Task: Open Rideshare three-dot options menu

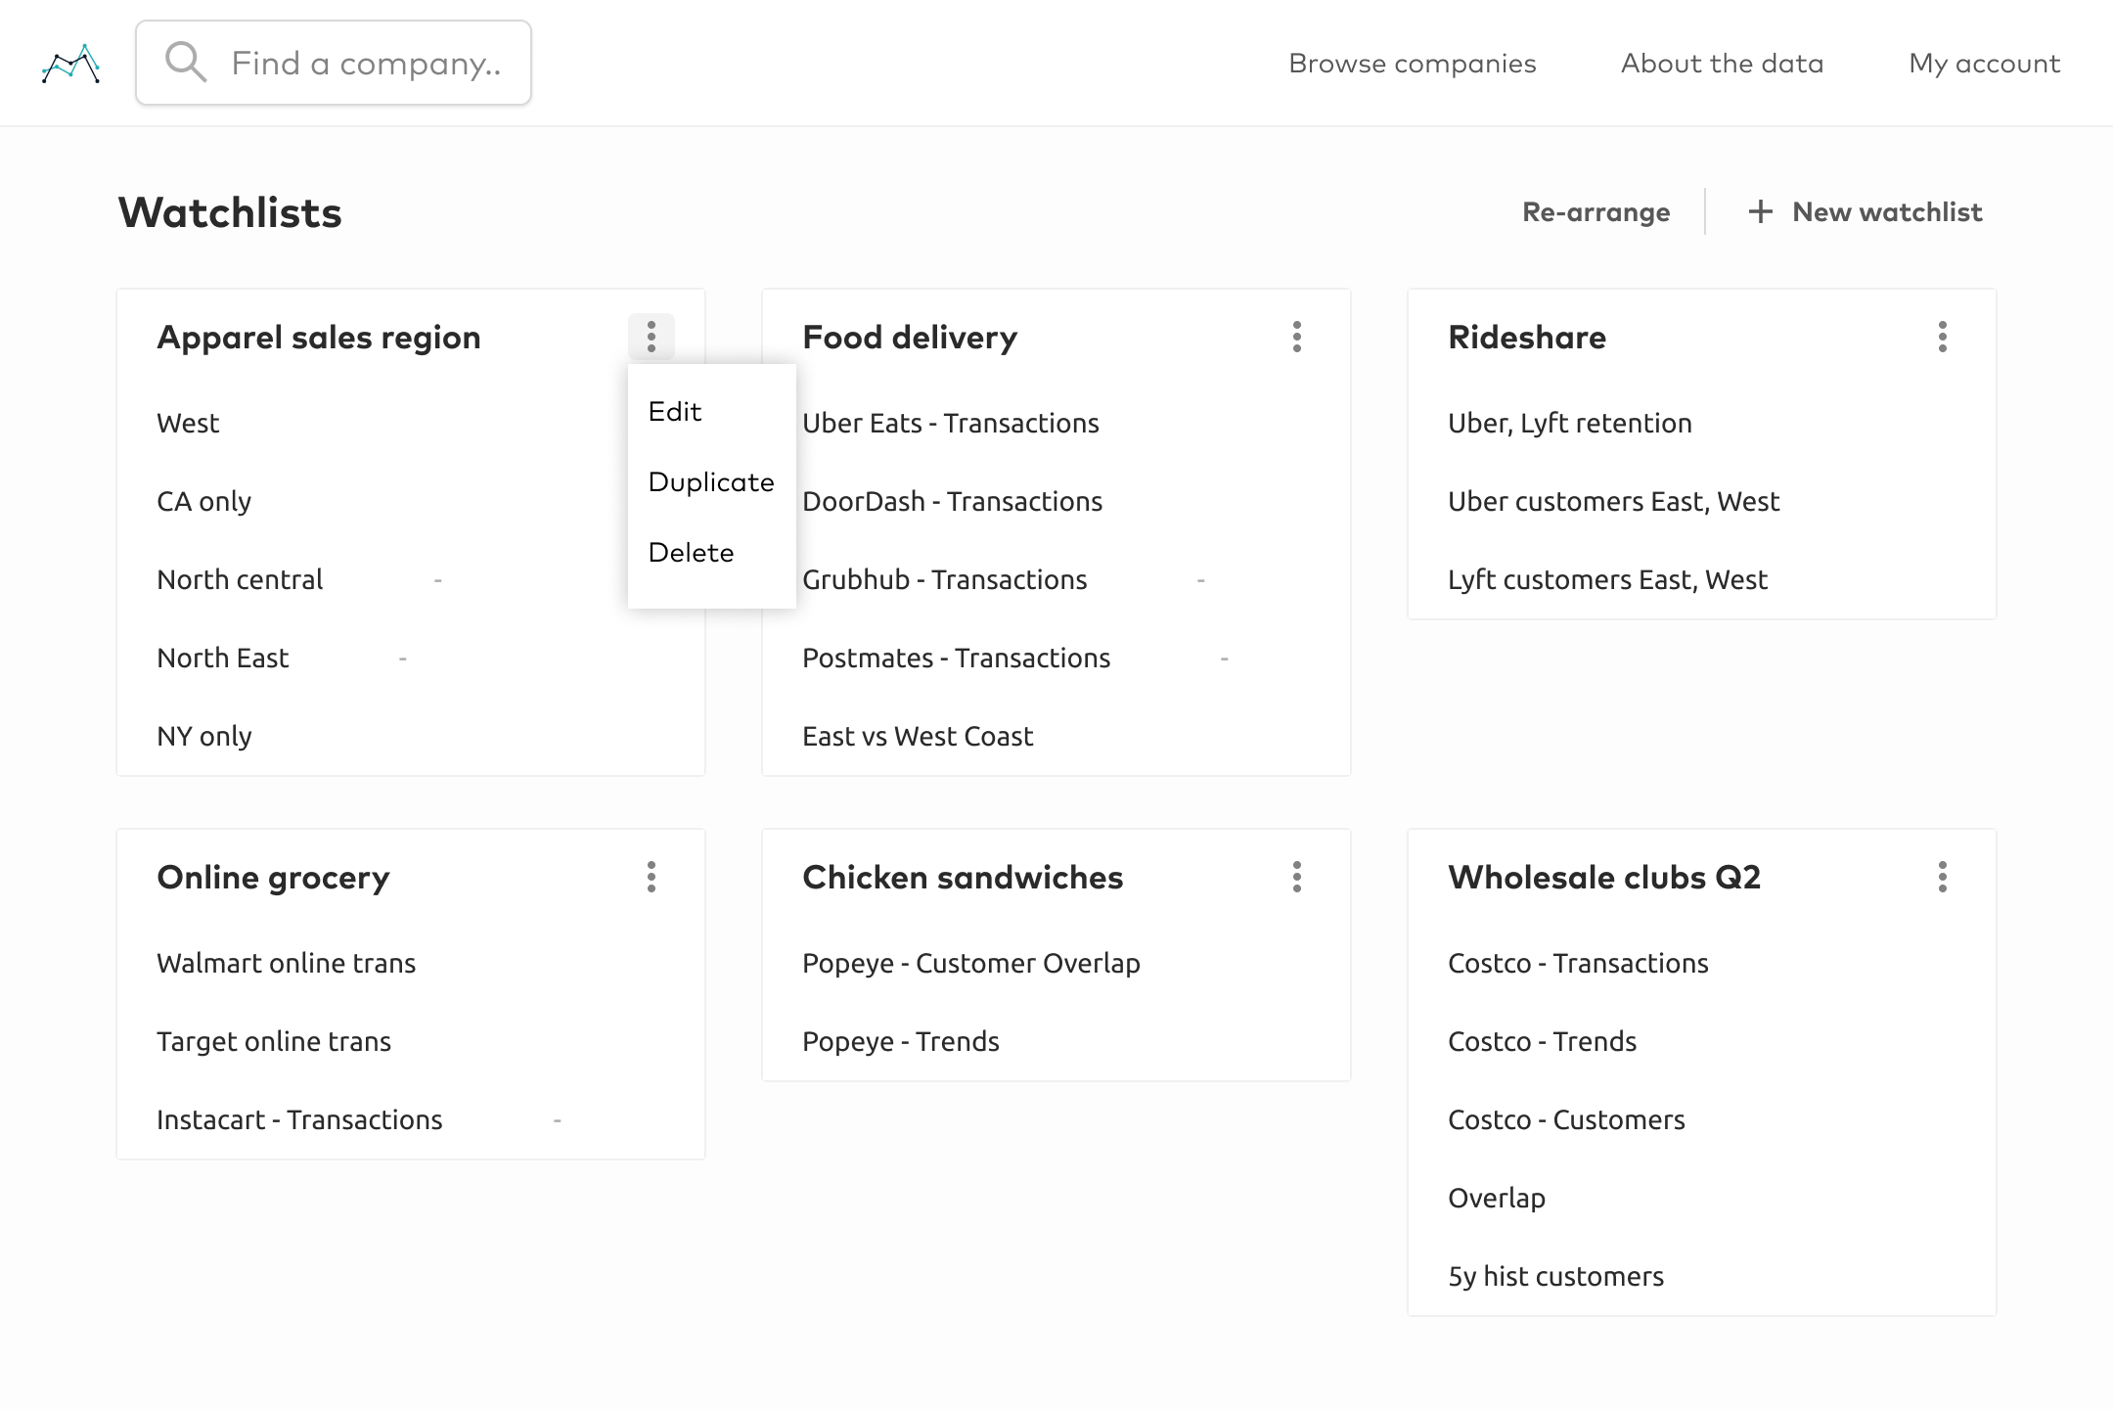Action: point(1942,338)
